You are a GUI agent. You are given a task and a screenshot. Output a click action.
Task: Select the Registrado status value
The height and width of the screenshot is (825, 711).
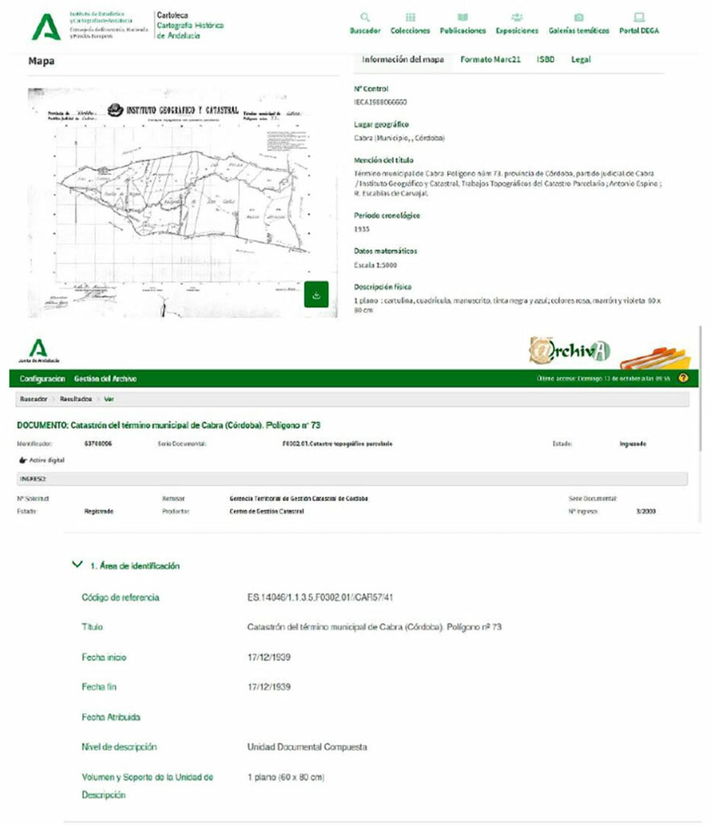99,512
